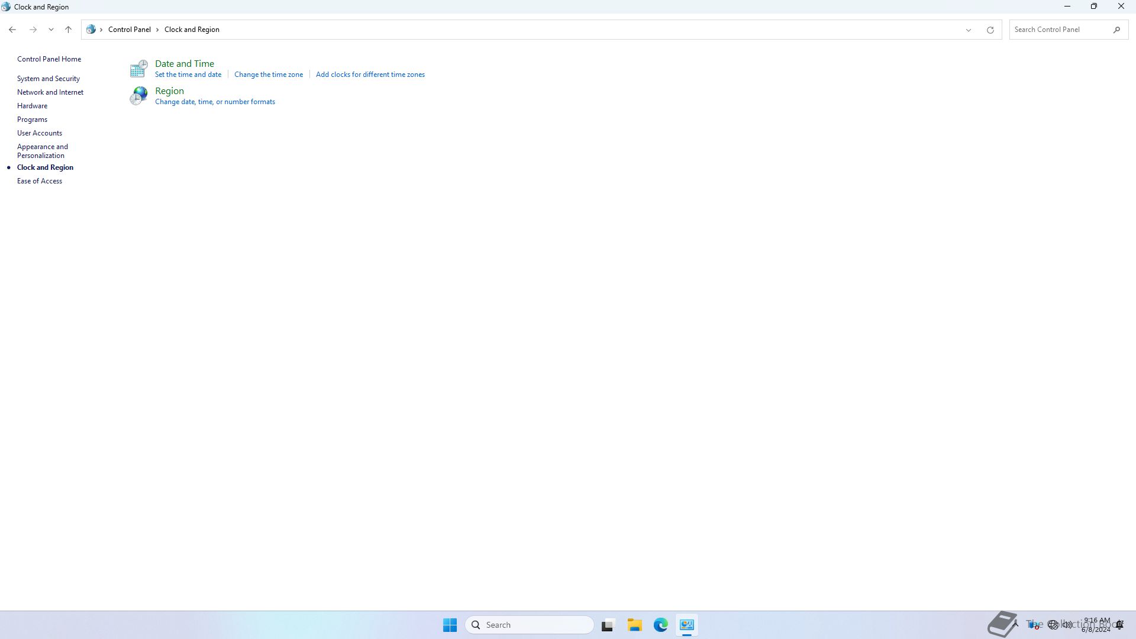
Task: Click Change date, time, or number formats
Action: pyautogui.click(x=215, y=102)
